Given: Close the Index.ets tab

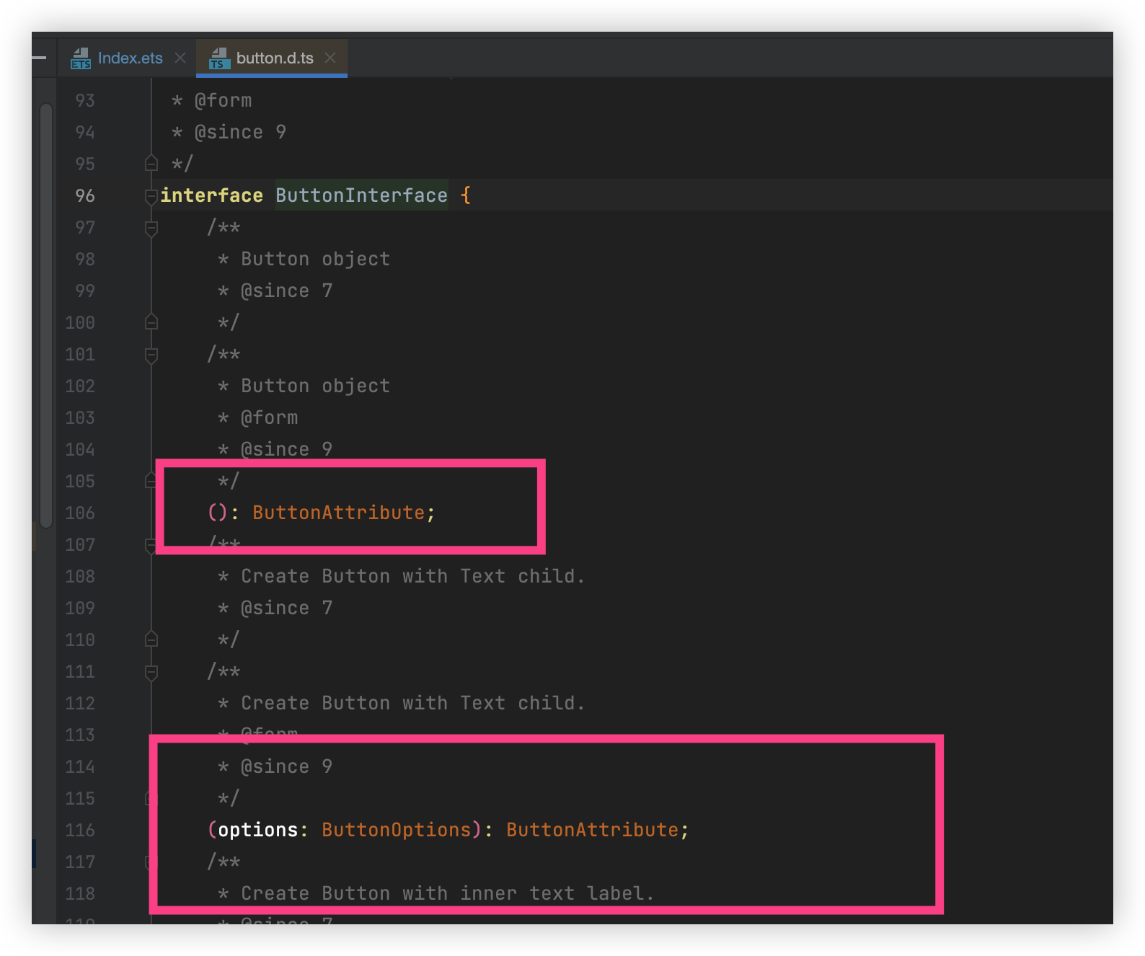Looking at the screenshot, I should (180, 58).
